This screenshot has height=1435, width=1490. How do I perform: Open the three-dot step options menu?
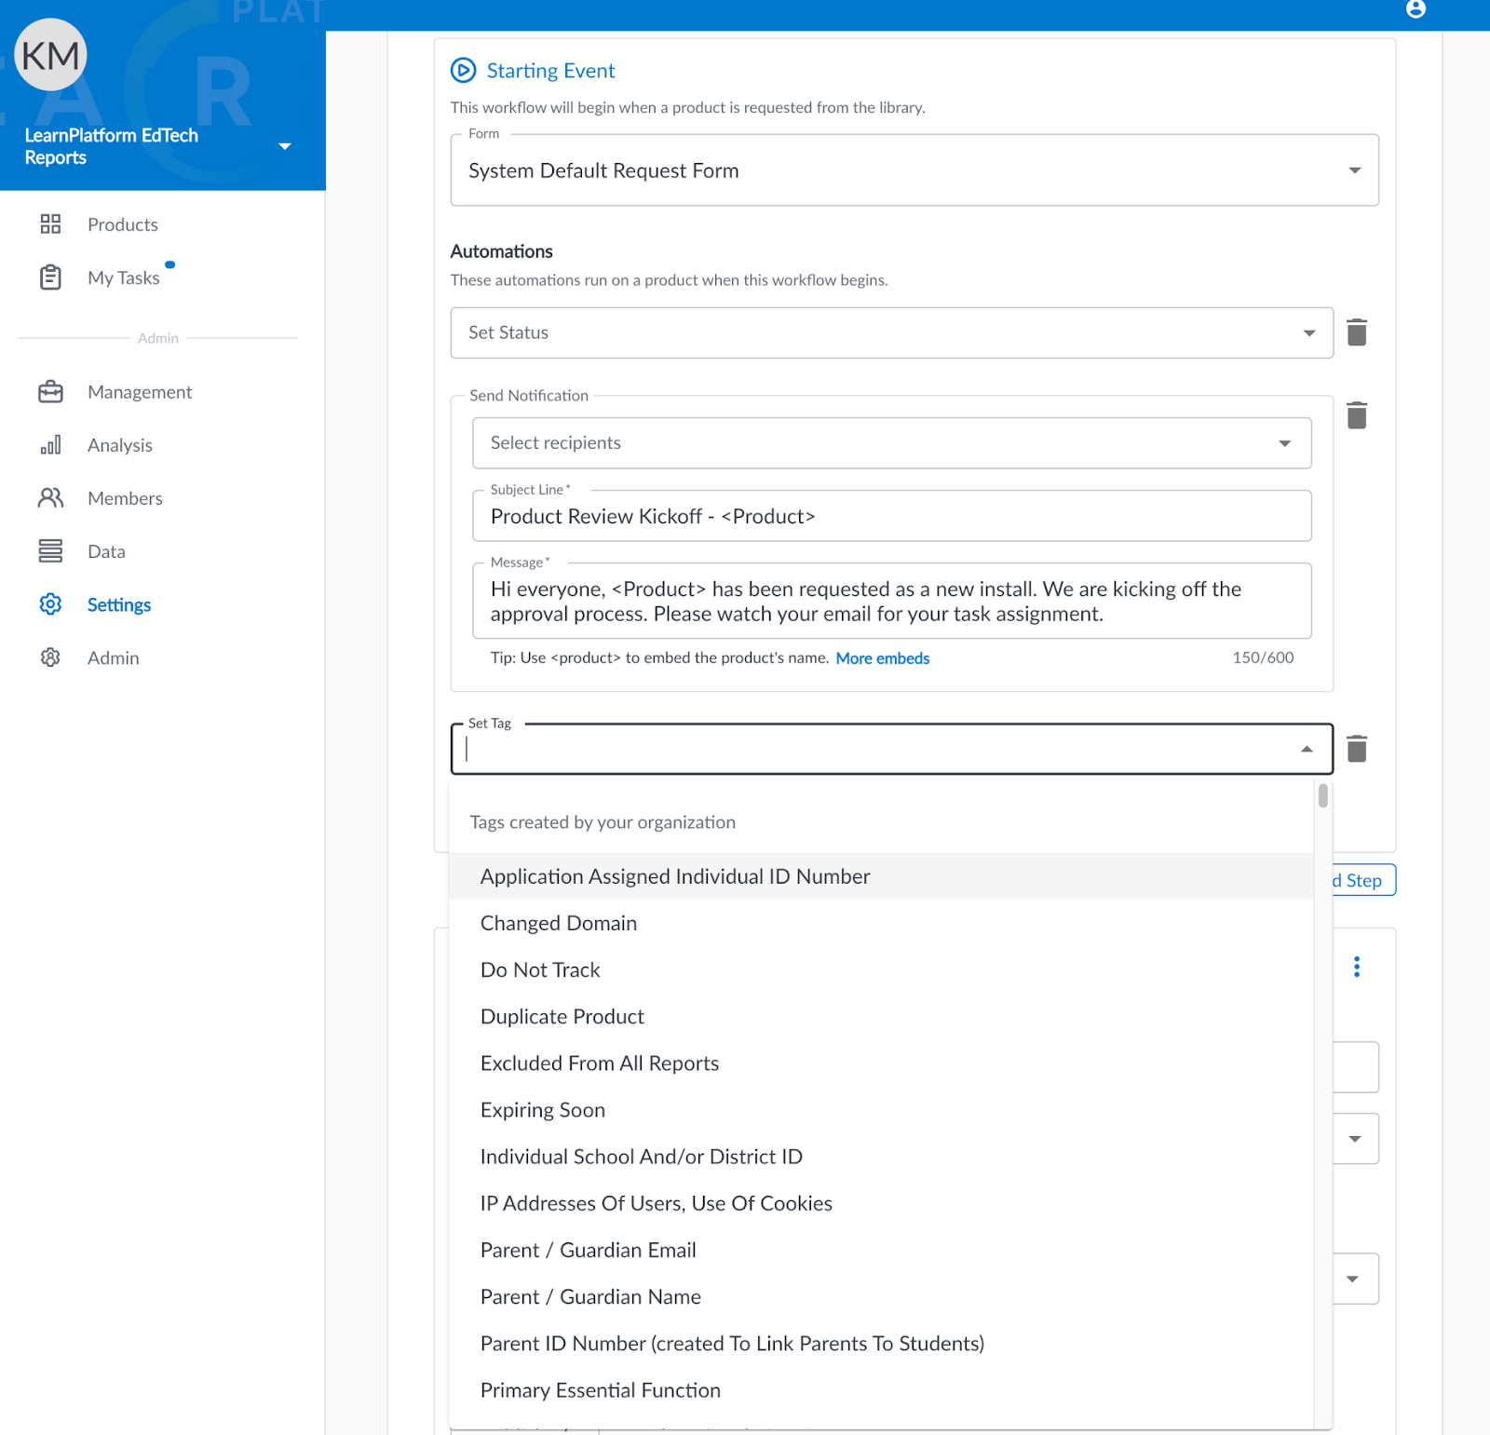point(1357,967)
